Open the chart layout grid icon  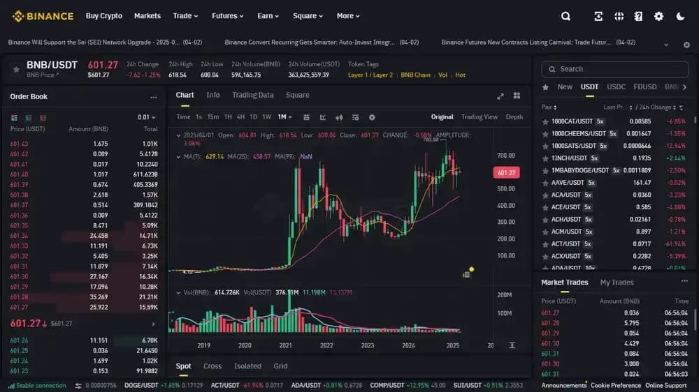click(517, 96)
